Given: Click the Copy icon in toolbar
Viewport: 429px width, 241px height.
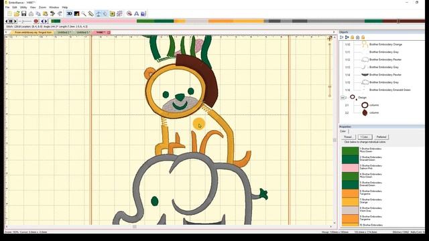Looking at the screenshot, I should click(x=38, y=13).
